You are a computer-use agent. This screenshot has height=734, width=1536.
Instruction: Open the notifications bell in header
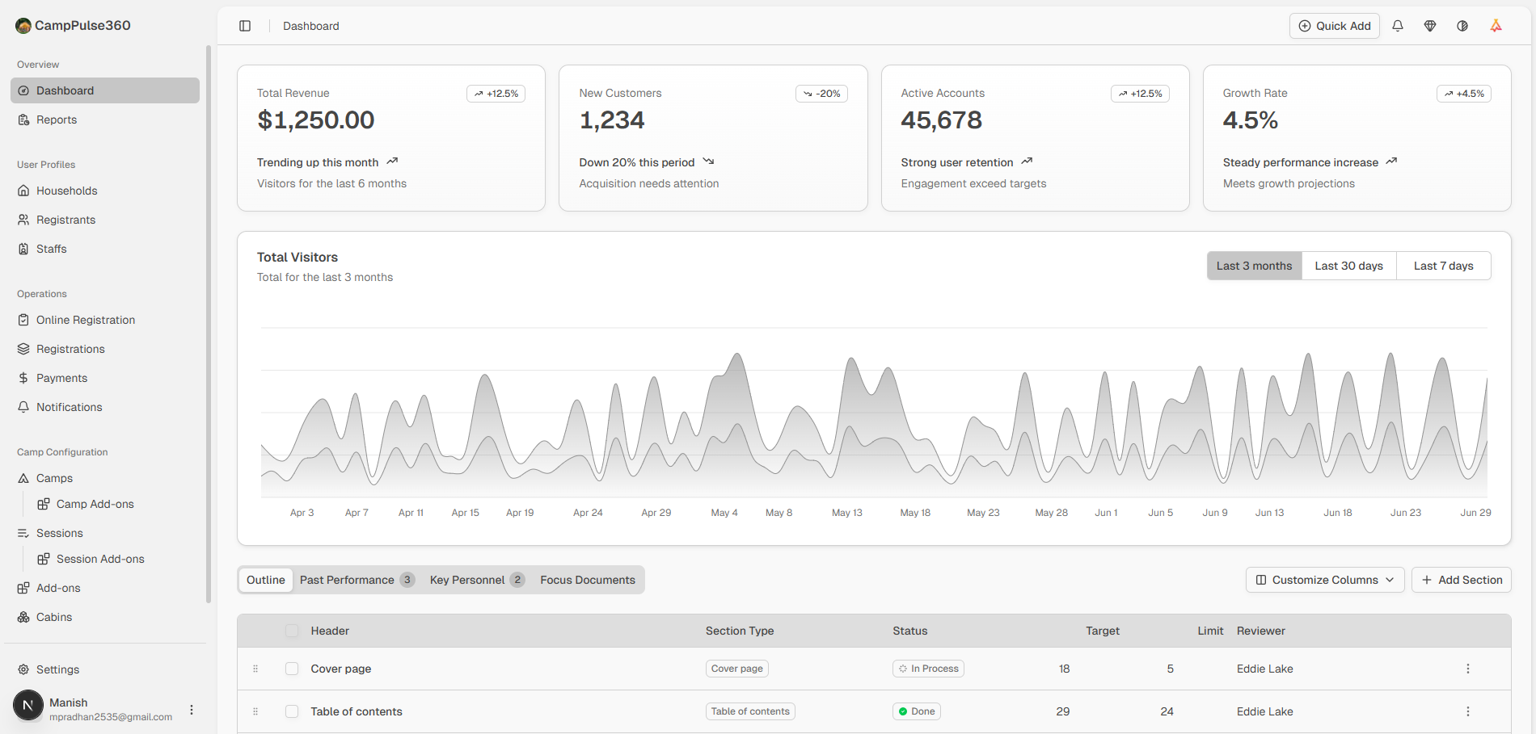1397,26
